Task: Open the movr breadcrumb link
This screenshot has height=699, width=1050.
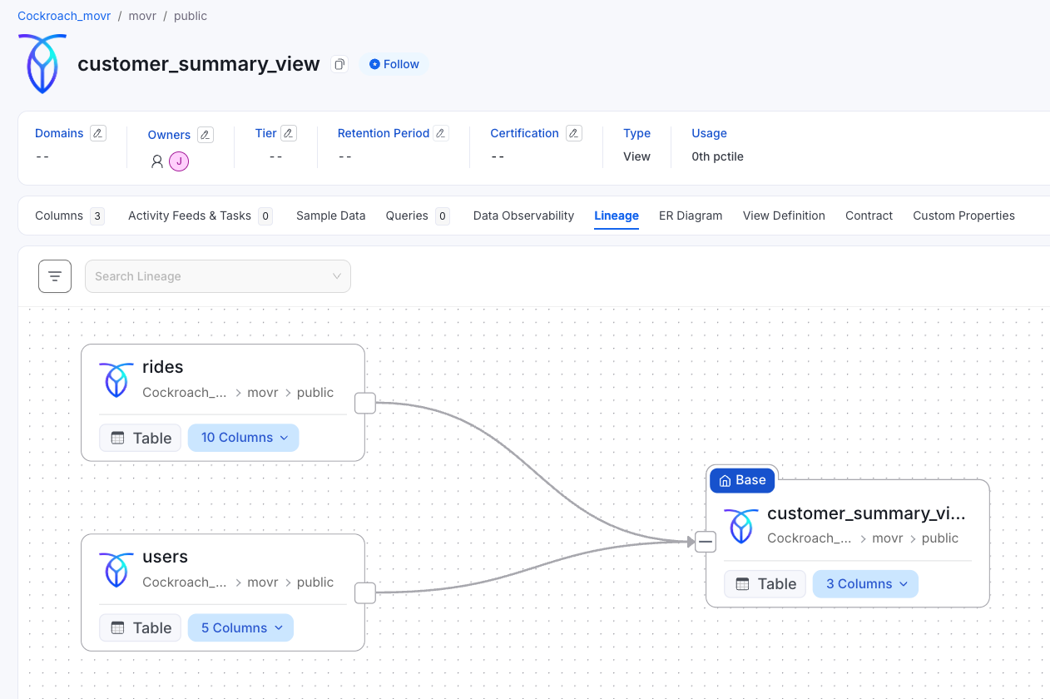Action: 142,16
